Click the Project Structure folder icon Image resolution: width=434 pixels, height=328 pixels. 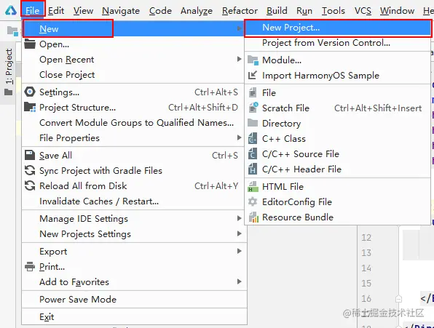pos(30,107)
